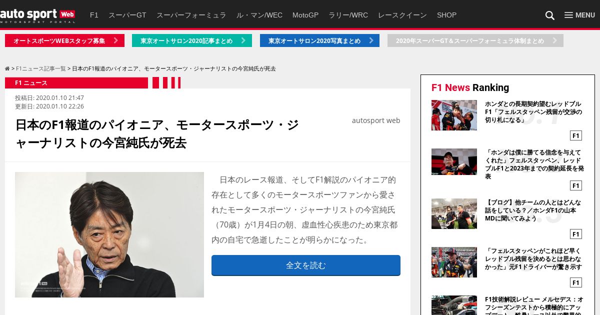This screenshot has width=600, height=315.
Task: Click the F1 tag badge under the Yamamoto MD blog headline
Action: (x=576, y=234)
